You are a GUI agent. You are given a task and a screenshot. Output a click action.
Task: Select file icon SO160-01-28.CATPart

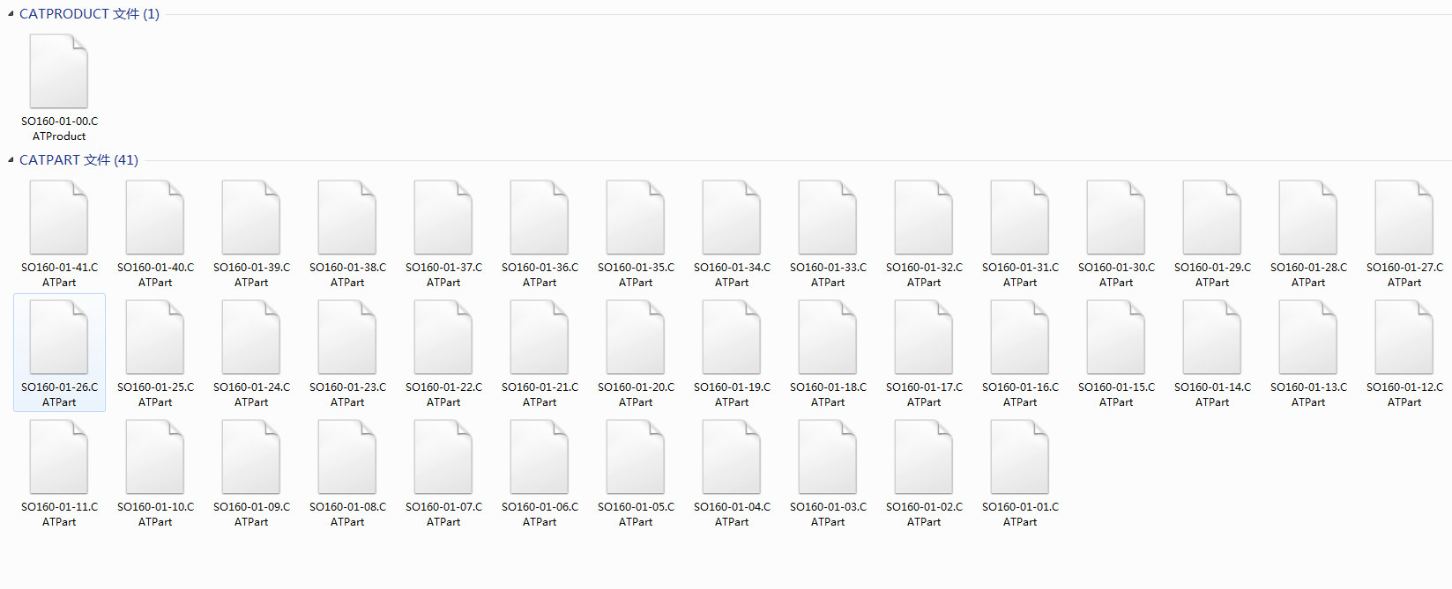[x=1308, y=217]
